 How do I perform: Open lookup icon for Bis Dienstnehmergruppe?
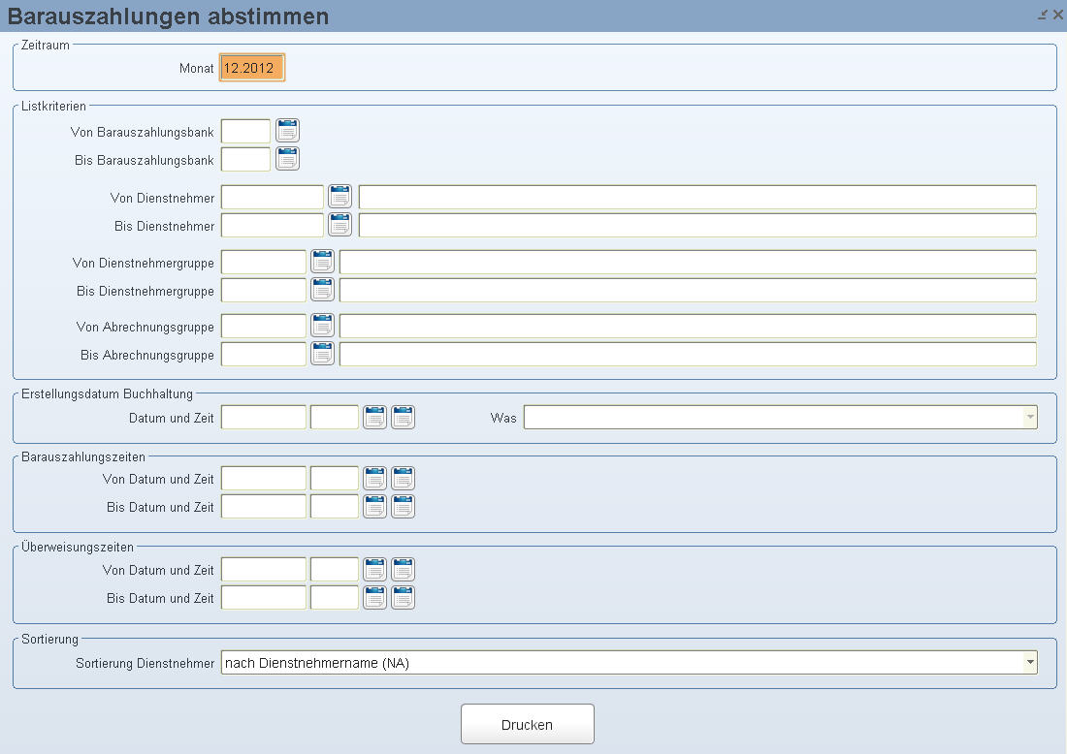point(323,290)
